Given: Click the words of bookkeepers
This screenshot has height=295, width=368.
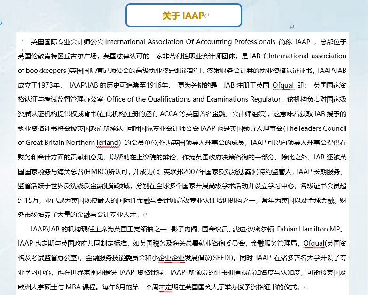Looking at the screenshot, I should 42,71.
